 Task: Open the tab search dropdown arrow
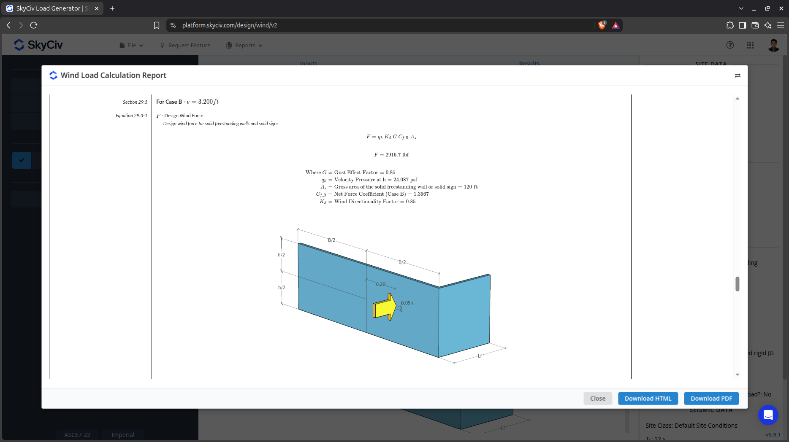(x=741, y=8)
